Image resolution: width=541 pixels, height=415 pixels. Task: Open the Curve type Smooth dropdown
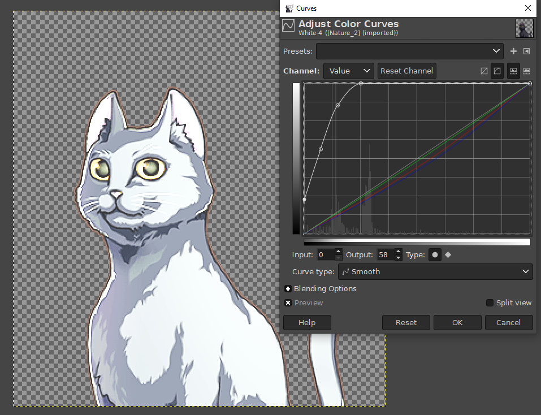435,271
